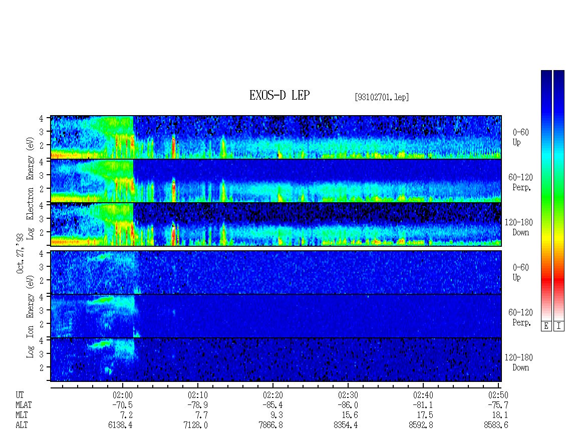
Task: Click MLAT value -75.7
Action: tap(498, 405)
